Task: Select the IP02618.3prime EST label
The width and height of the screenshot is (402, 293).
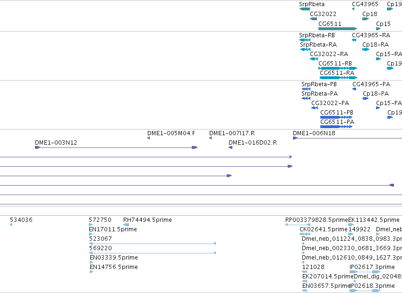Action: [372, 286]
